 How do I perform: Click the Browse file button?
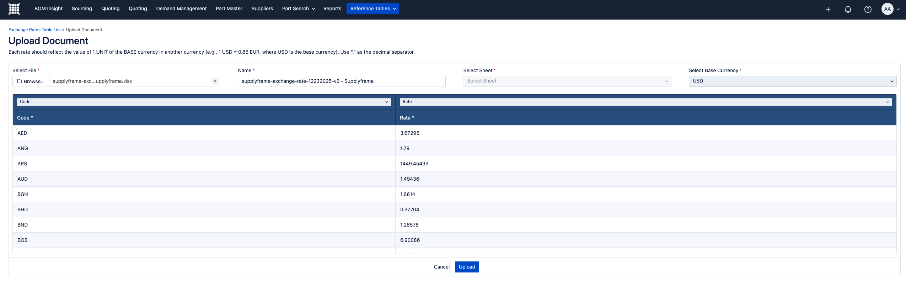31,81
